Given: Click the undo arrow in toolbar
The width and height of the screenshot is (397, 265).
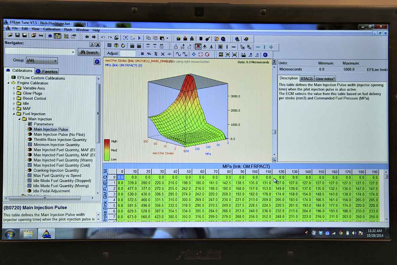Looking at the screenshot, I should pos(103,37).
